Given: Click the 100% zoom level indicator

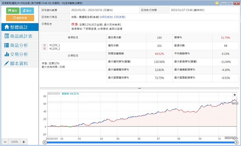Looking at the screenshot, I should [14, 142].
